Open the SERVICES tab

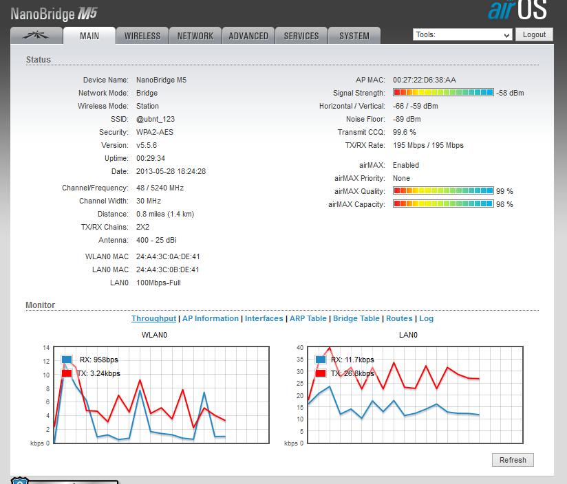[301, 35]
